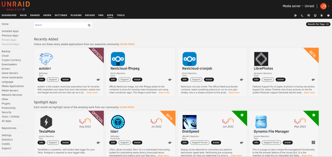Open the web terminal icon

point(302,15)
